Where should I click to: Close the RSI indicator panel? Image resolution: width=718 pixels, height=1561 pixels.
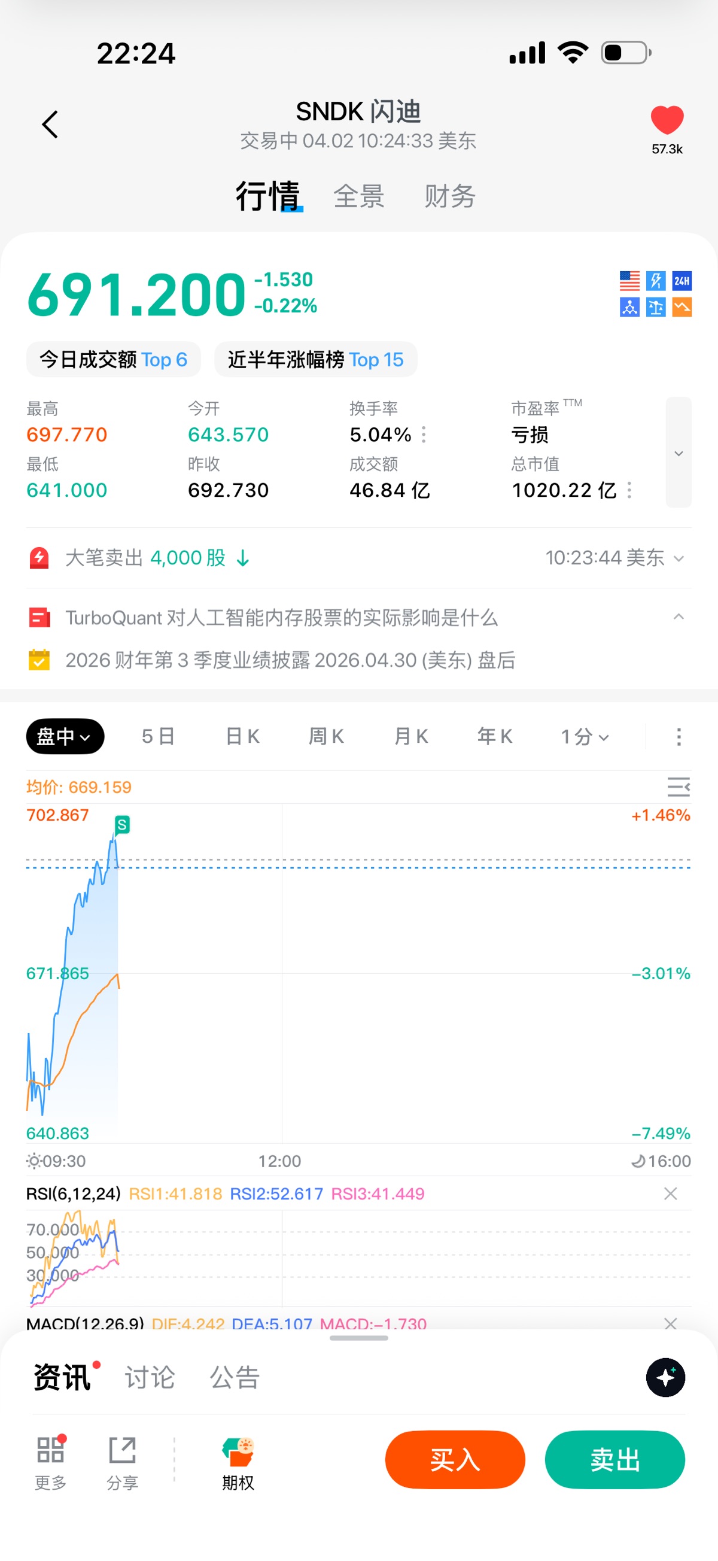pos(670,1193)
